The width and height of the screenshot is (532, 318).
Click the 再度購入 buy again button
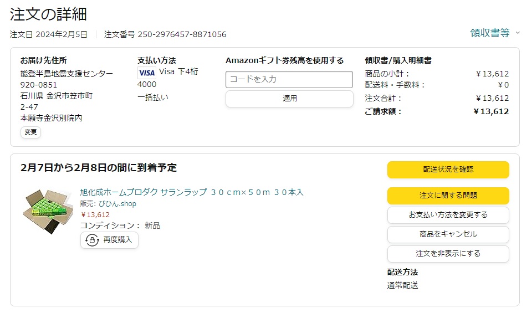coord(109,240)
